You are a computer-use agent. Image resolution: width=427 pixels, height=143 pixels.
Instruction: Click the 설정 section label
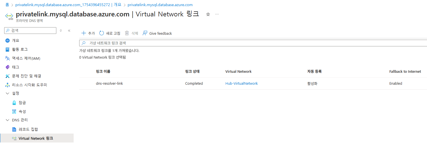coord(16,93)
